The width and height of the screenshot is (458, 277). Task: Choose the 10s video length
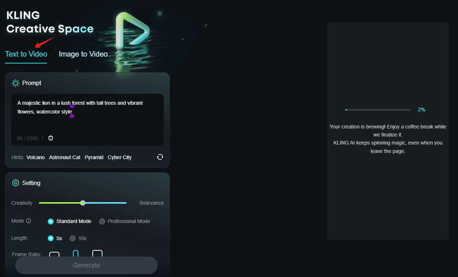78,238
